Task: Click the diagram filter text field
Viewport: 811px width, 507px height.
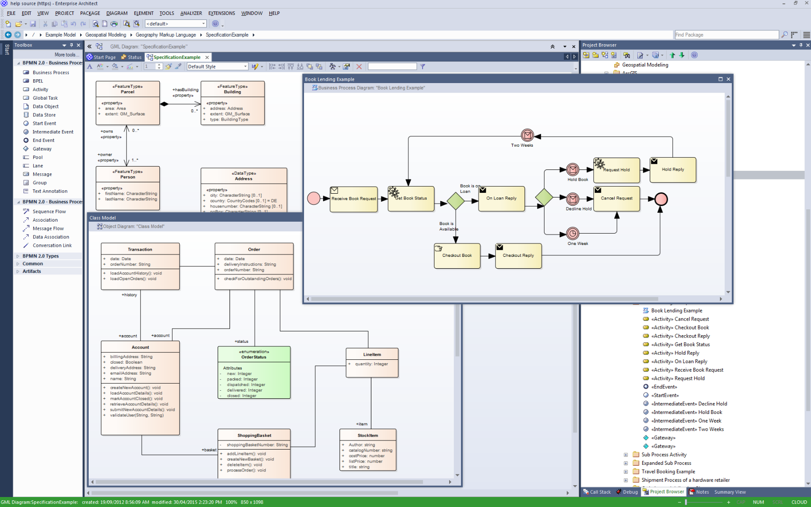Action: pos(392,66)
